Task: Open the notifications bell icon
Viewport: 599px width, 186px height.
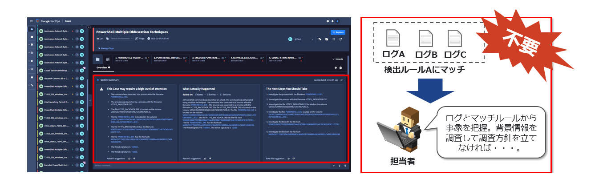Action: coord(332,21)
